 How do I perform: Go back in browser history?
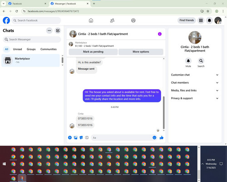4,11
